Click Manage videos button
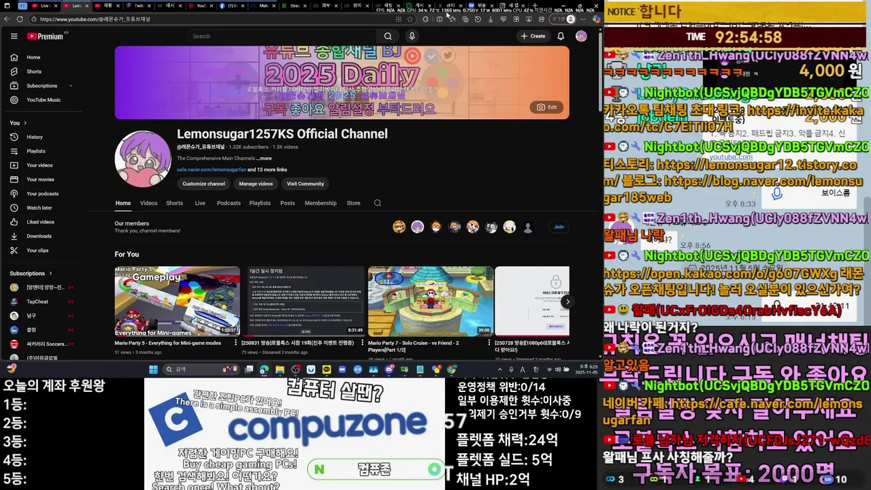The height and width of the screenshot is (490, 871). [x=256, y=184]
